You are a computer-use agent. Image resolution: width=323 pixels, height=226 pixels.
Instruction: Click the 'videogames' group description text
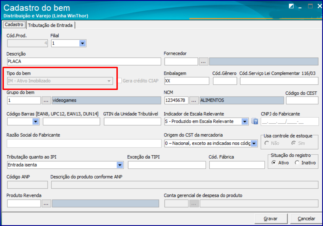click(x=64, y=100)
